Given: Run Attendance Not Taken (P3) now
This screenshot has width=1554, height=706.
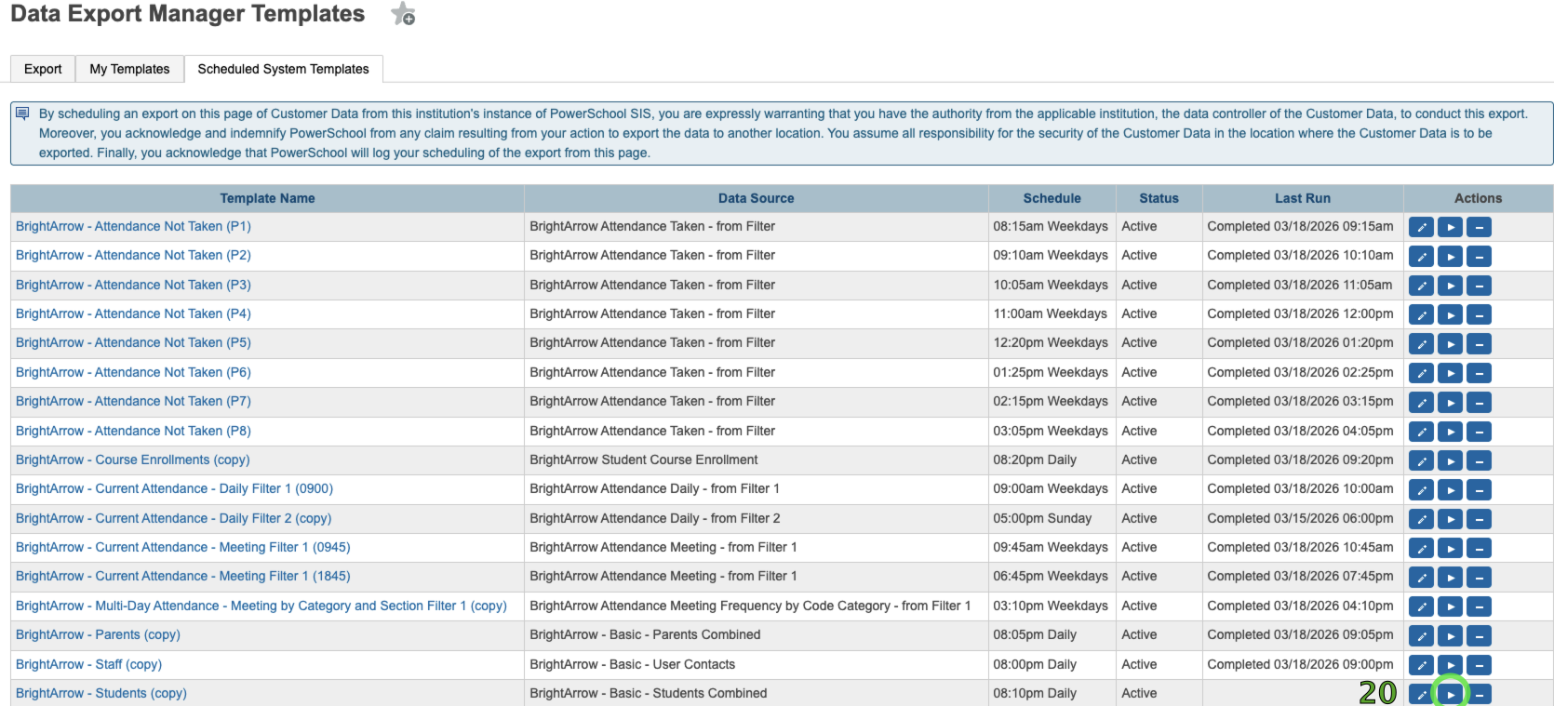Looking at the screenshot, I should click(x=1450, y=286).
